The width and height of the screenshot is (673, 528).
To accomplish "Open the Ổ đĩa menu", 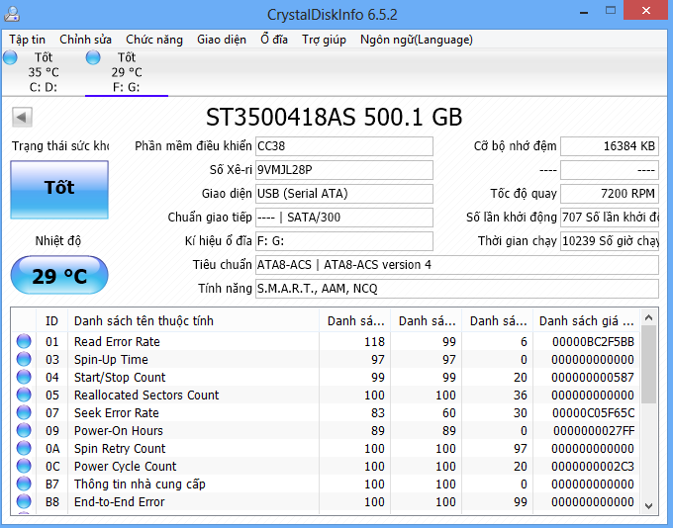I will (x=274, y=40).
